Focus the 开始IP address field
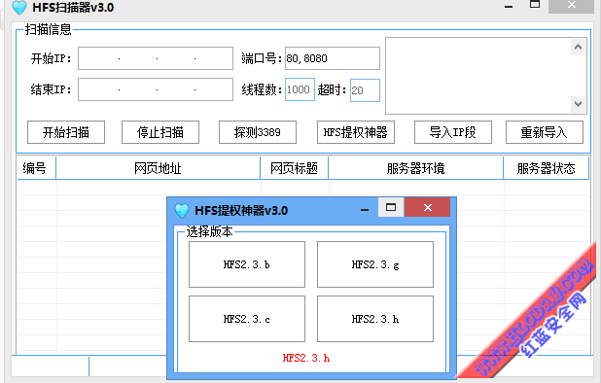601x383 pixels. coord(156,58)
